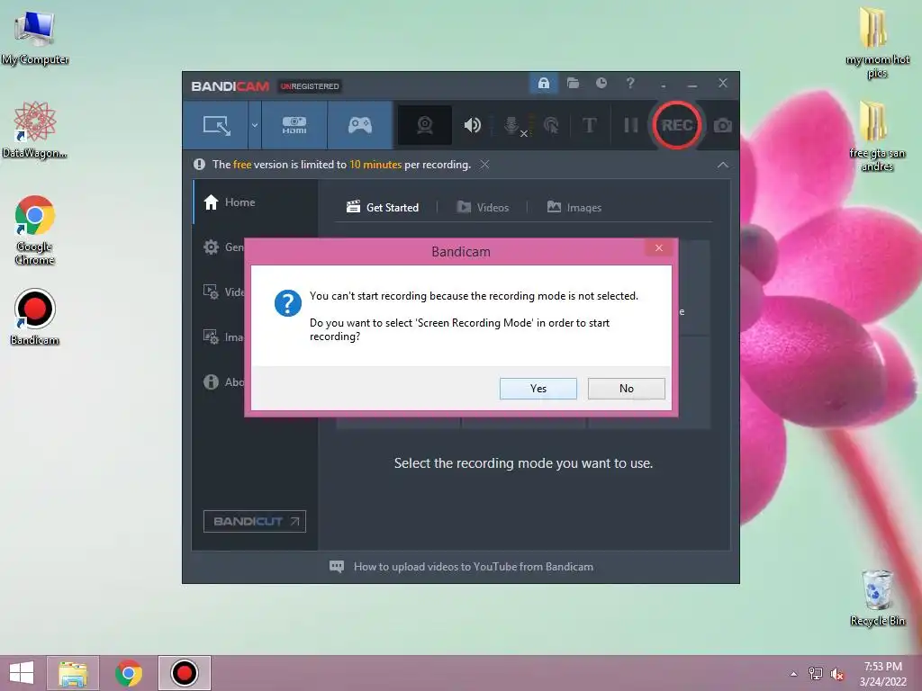Click Yes in the Bandicam dialog

pos(538,389)
